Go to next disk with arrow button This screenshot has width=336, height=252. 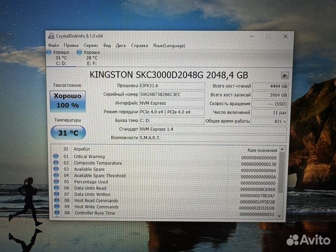click(x=285, y=76)
